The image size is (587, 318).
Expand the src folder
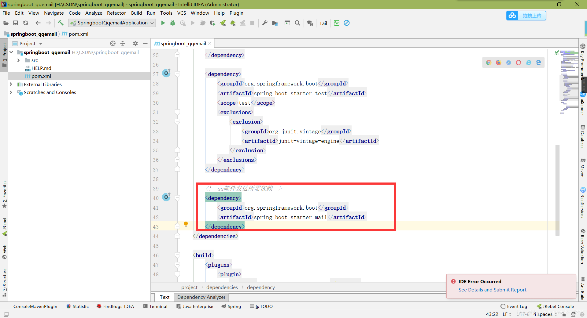(x=18, y=60)
